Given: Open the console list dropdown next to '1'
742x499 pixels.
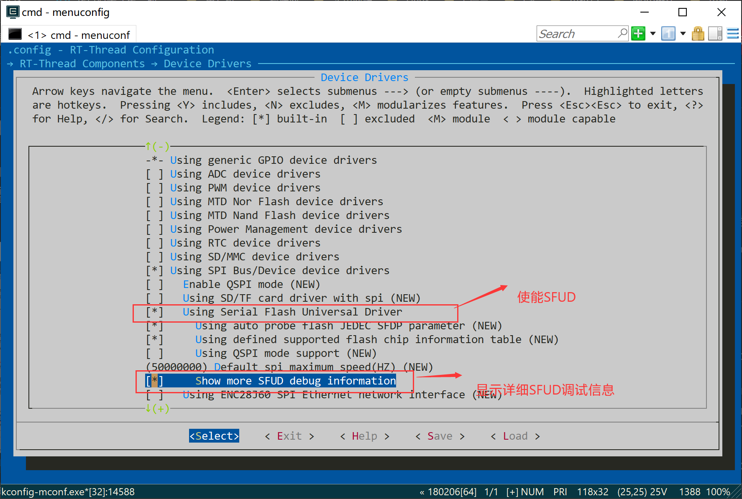Looking at the screenshot, I should pos(683,33).
